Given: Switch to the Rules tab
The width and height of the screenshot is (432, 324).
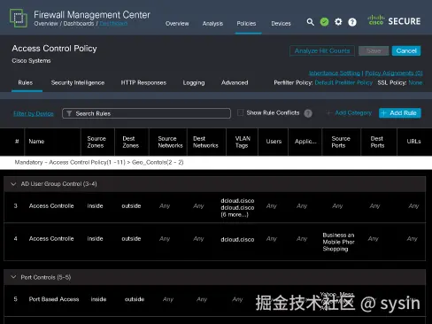Looking at the screenshot, I should tap(26, 82).
